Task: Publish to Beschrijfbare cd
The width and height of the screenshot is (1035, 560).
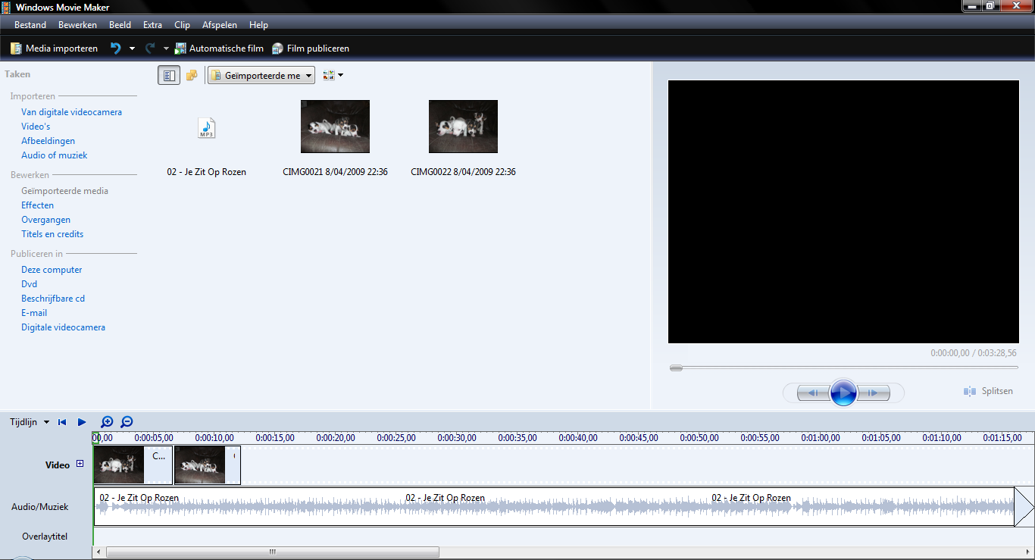Action: [53, 299]
